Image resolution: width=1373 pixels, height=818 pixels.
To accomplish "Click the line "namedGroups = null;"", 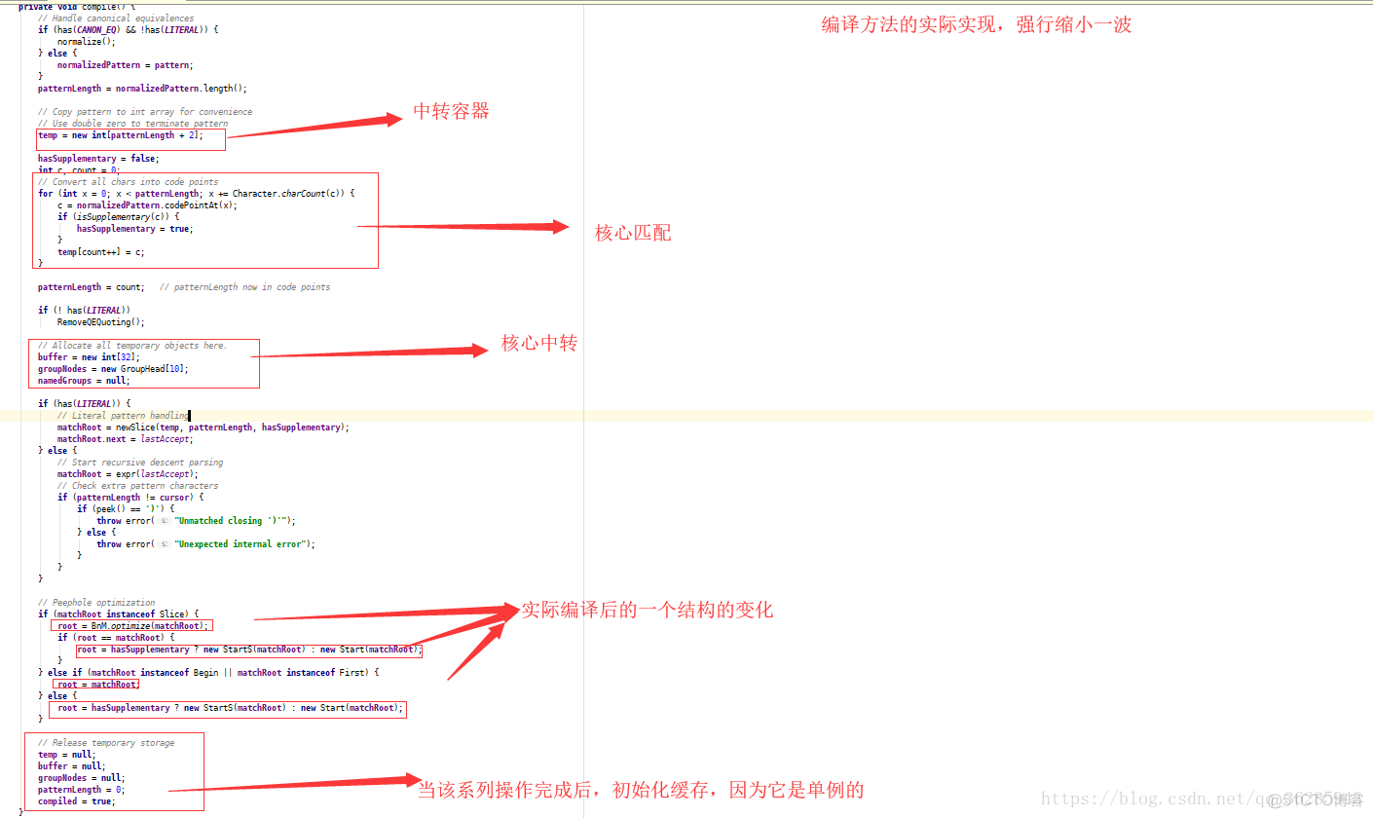I will point(85,381).
